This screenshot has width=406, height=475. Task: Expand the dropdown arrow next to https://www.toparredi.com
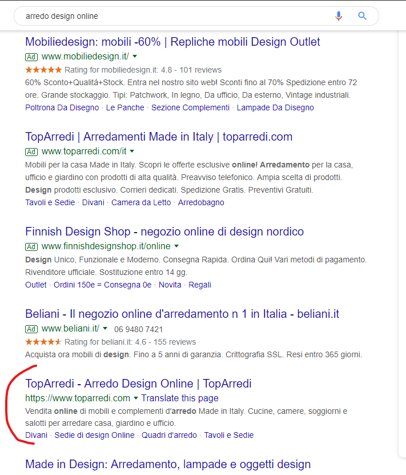[x=136, y=398]
